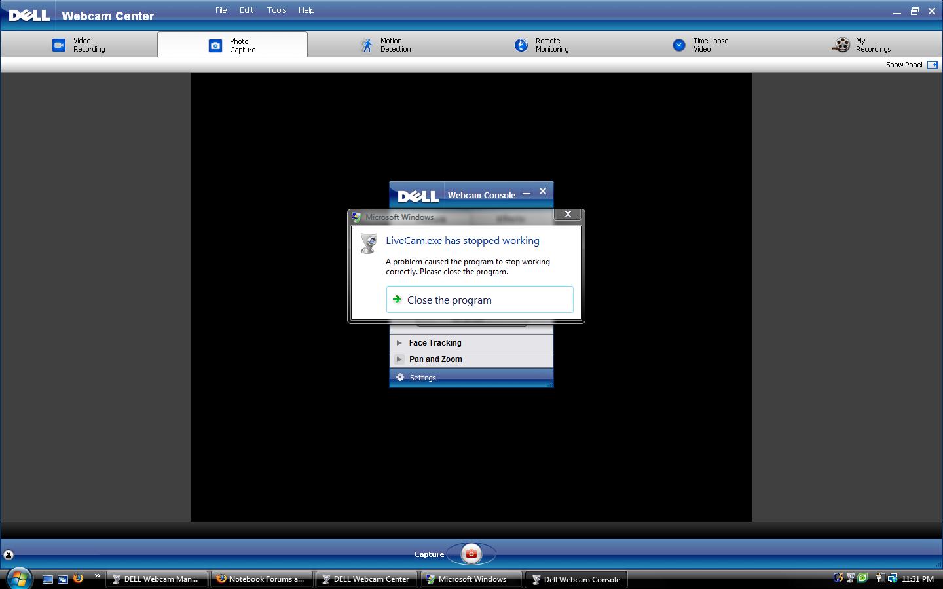The image size is (943, 589).
Task: Click the Switch Between Windows quick launch icon
Action: coord(63,579)
